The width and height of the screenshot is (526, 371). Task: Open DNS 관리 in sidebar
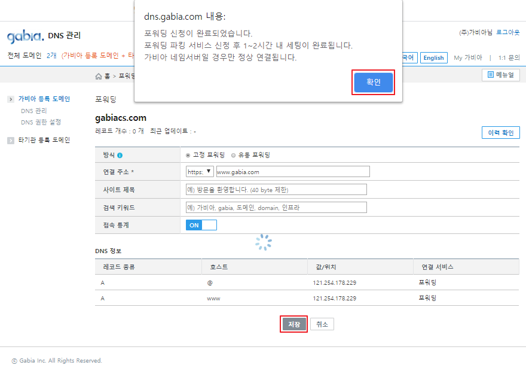pyautogui.click(x=34, y=111)
